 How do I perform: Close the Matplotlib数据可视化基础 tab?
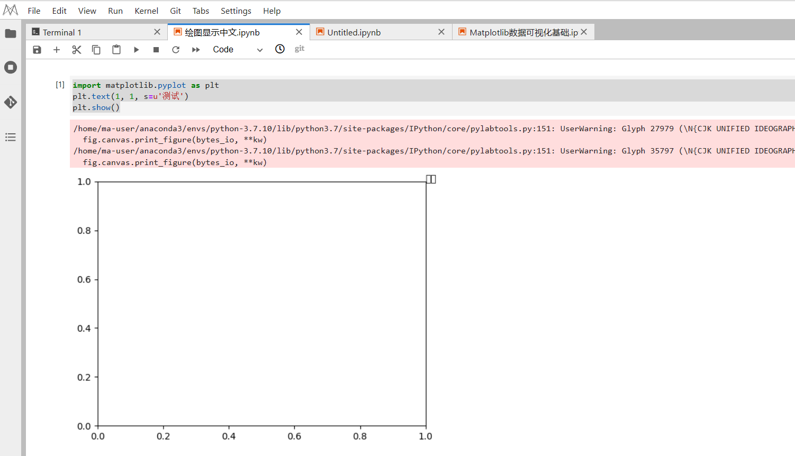coord(584,32)
